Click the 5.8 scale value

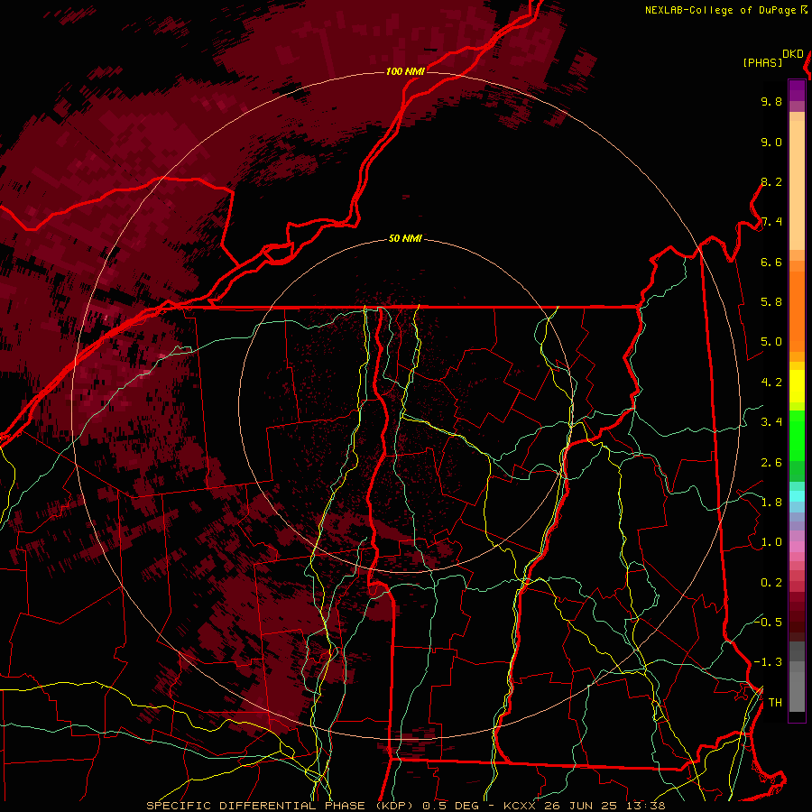[771, 302]
